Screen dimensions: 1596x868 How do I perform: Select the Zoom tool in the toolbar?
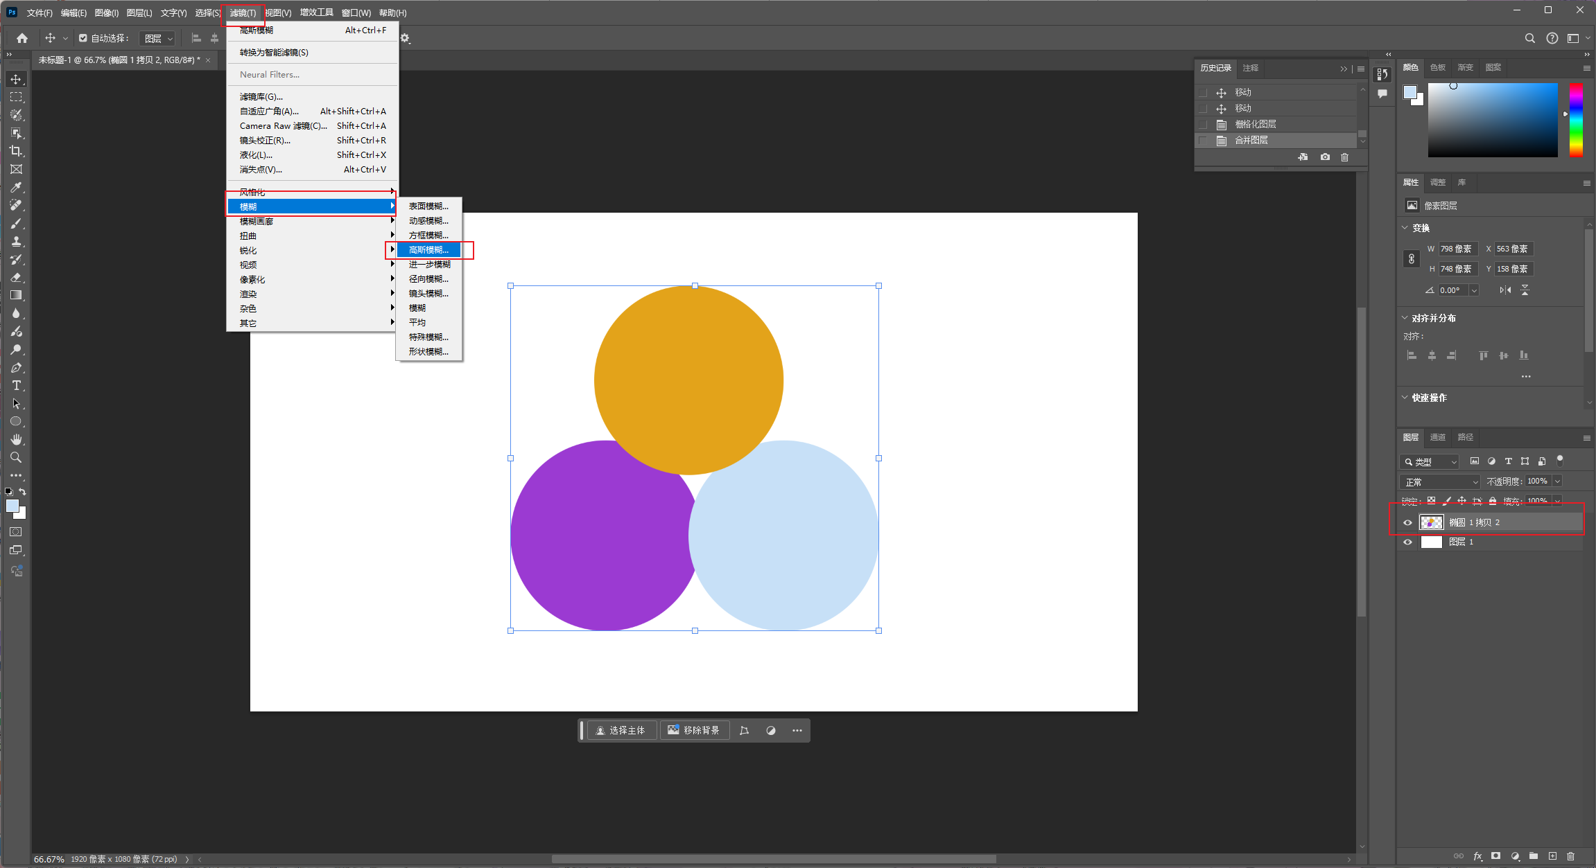pyautogui.click(x=16, y=457)
